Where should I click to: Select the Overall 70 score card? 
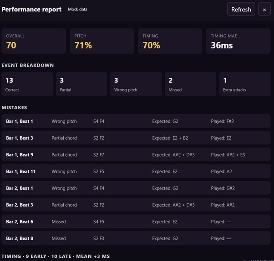(x=34, y=41)
